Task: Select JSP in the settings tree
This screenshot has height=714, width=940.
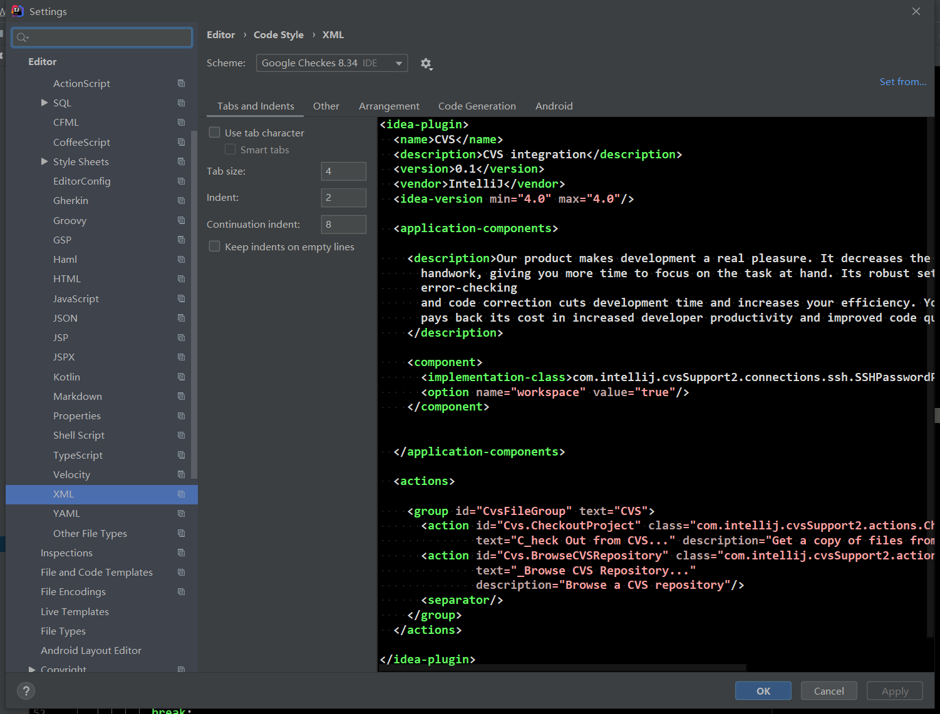Action: (61, 337)
